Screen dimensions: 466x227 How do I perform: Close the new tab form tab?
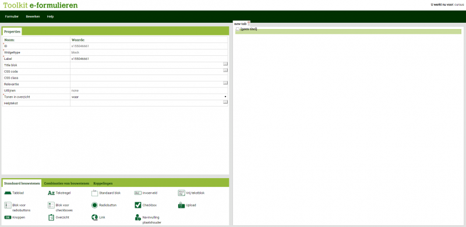249,22
